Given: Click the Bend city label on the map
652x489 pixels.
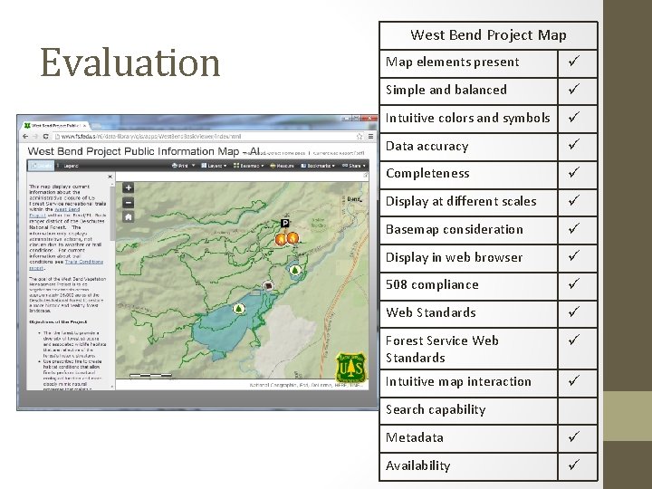Looking at the screenshot, I should (353, 199).
